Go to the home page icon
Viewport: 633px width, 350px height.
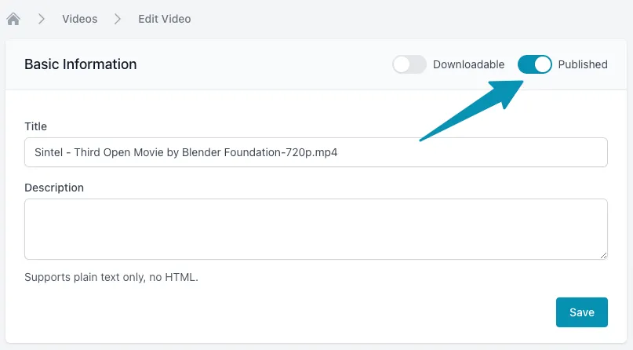pos(13,19)
